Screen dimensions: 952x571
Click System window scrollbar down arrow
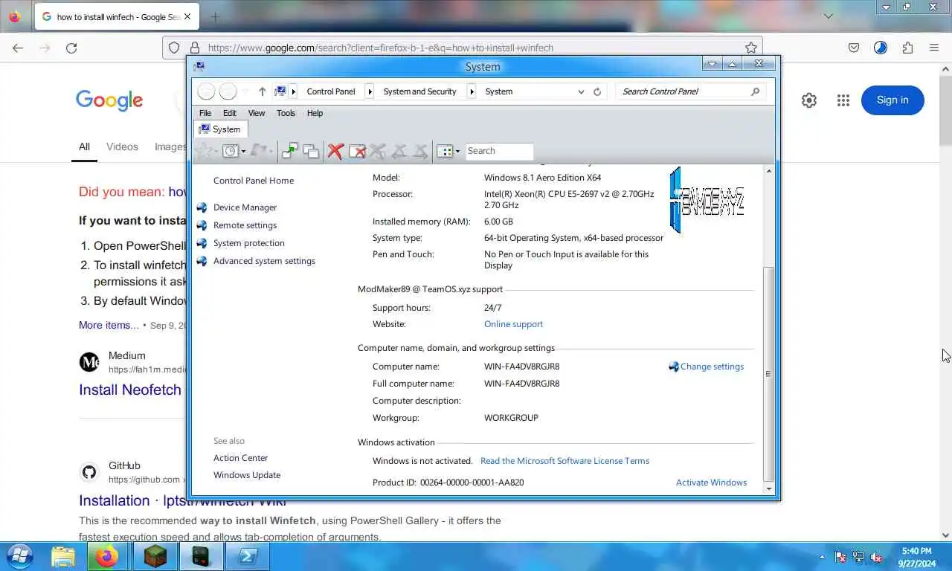[768, 489]
